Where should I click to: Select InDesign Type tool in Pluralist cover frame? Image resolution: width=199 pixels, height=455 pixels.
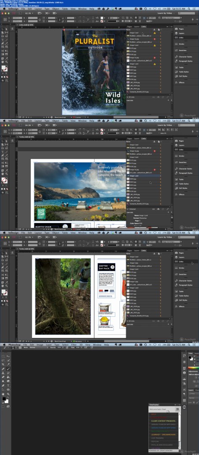(x=3, y=40)
